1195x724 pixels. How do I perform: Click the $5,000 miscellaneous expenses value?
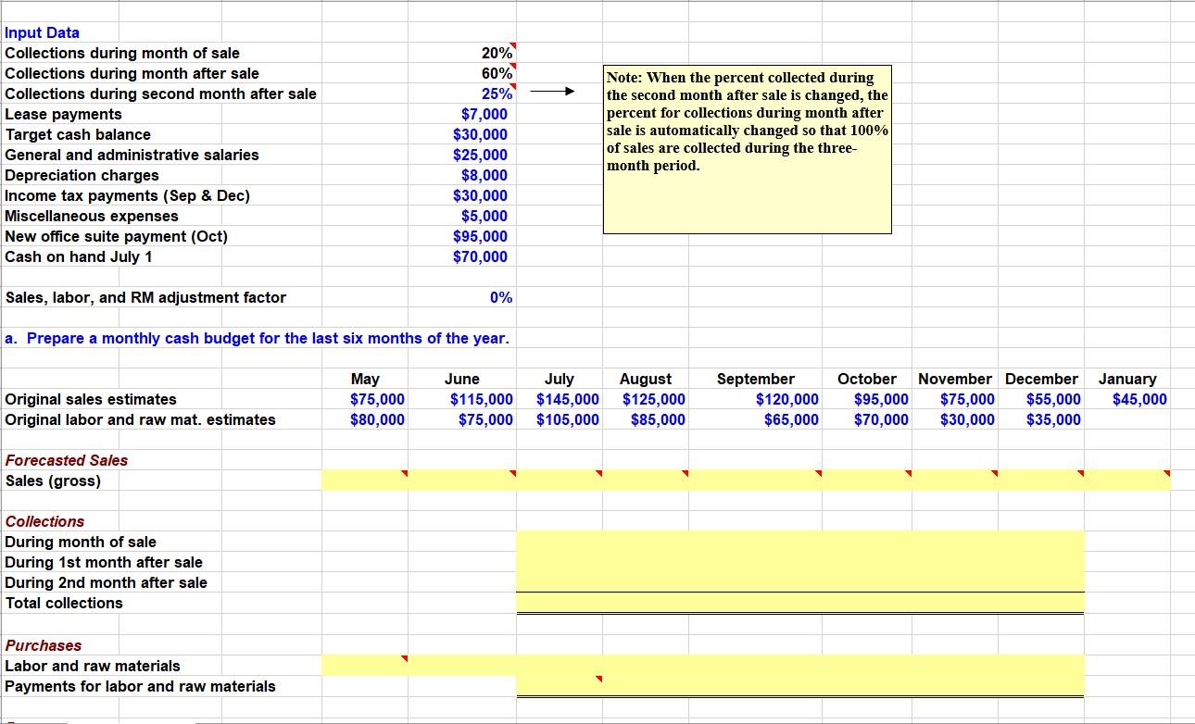(484, 216)
